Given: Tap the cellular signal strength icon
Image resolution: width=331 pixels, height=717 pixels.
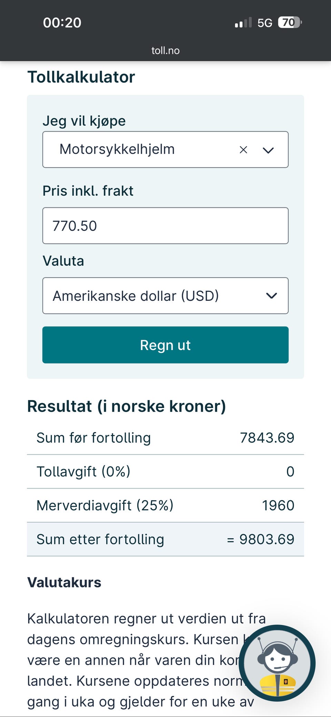Looking at the screenshot, I should (243, 23).
